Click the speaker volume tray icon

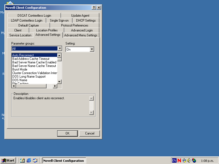(x=189, y=160)
